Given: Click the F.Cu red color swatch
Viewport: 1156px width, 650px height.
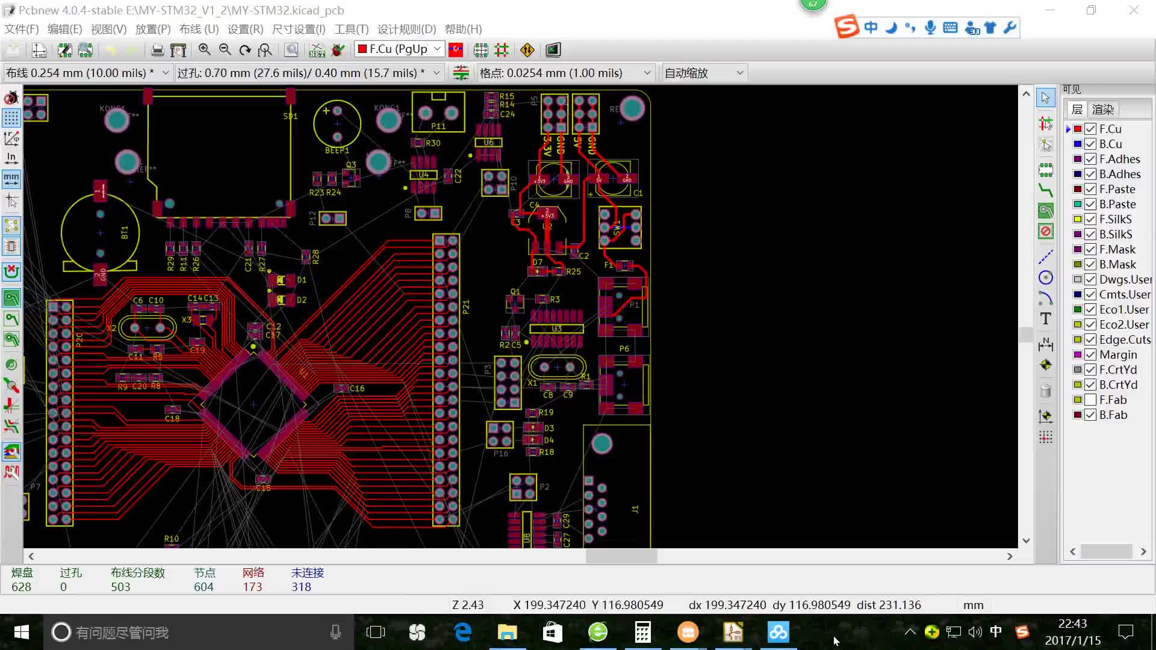Looking at the screenshot, I should [x=1078, y=129].
